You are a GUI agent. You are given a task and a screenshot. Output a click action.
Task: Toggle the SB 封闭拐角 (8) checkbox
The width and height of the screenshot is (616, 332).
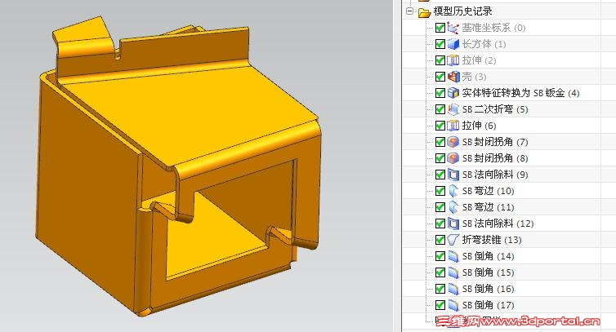440,158
